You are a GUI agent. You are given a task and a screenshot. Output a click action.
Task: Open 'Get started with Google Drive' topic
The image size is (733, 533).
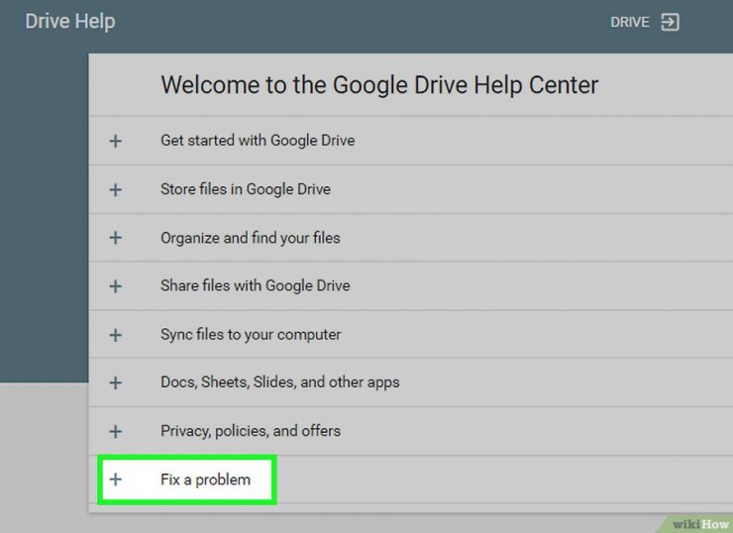click(x=258, y=141)
